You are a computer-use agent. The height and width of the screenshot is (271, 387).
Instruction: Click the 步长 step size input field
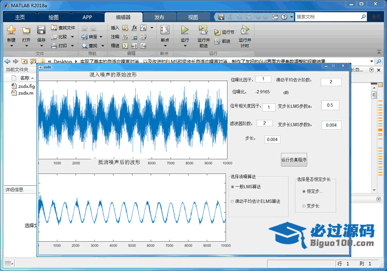[272, 140]
